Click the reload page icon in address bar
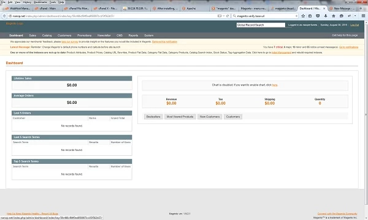Screen dimensions: 368x220 (228, 16)
